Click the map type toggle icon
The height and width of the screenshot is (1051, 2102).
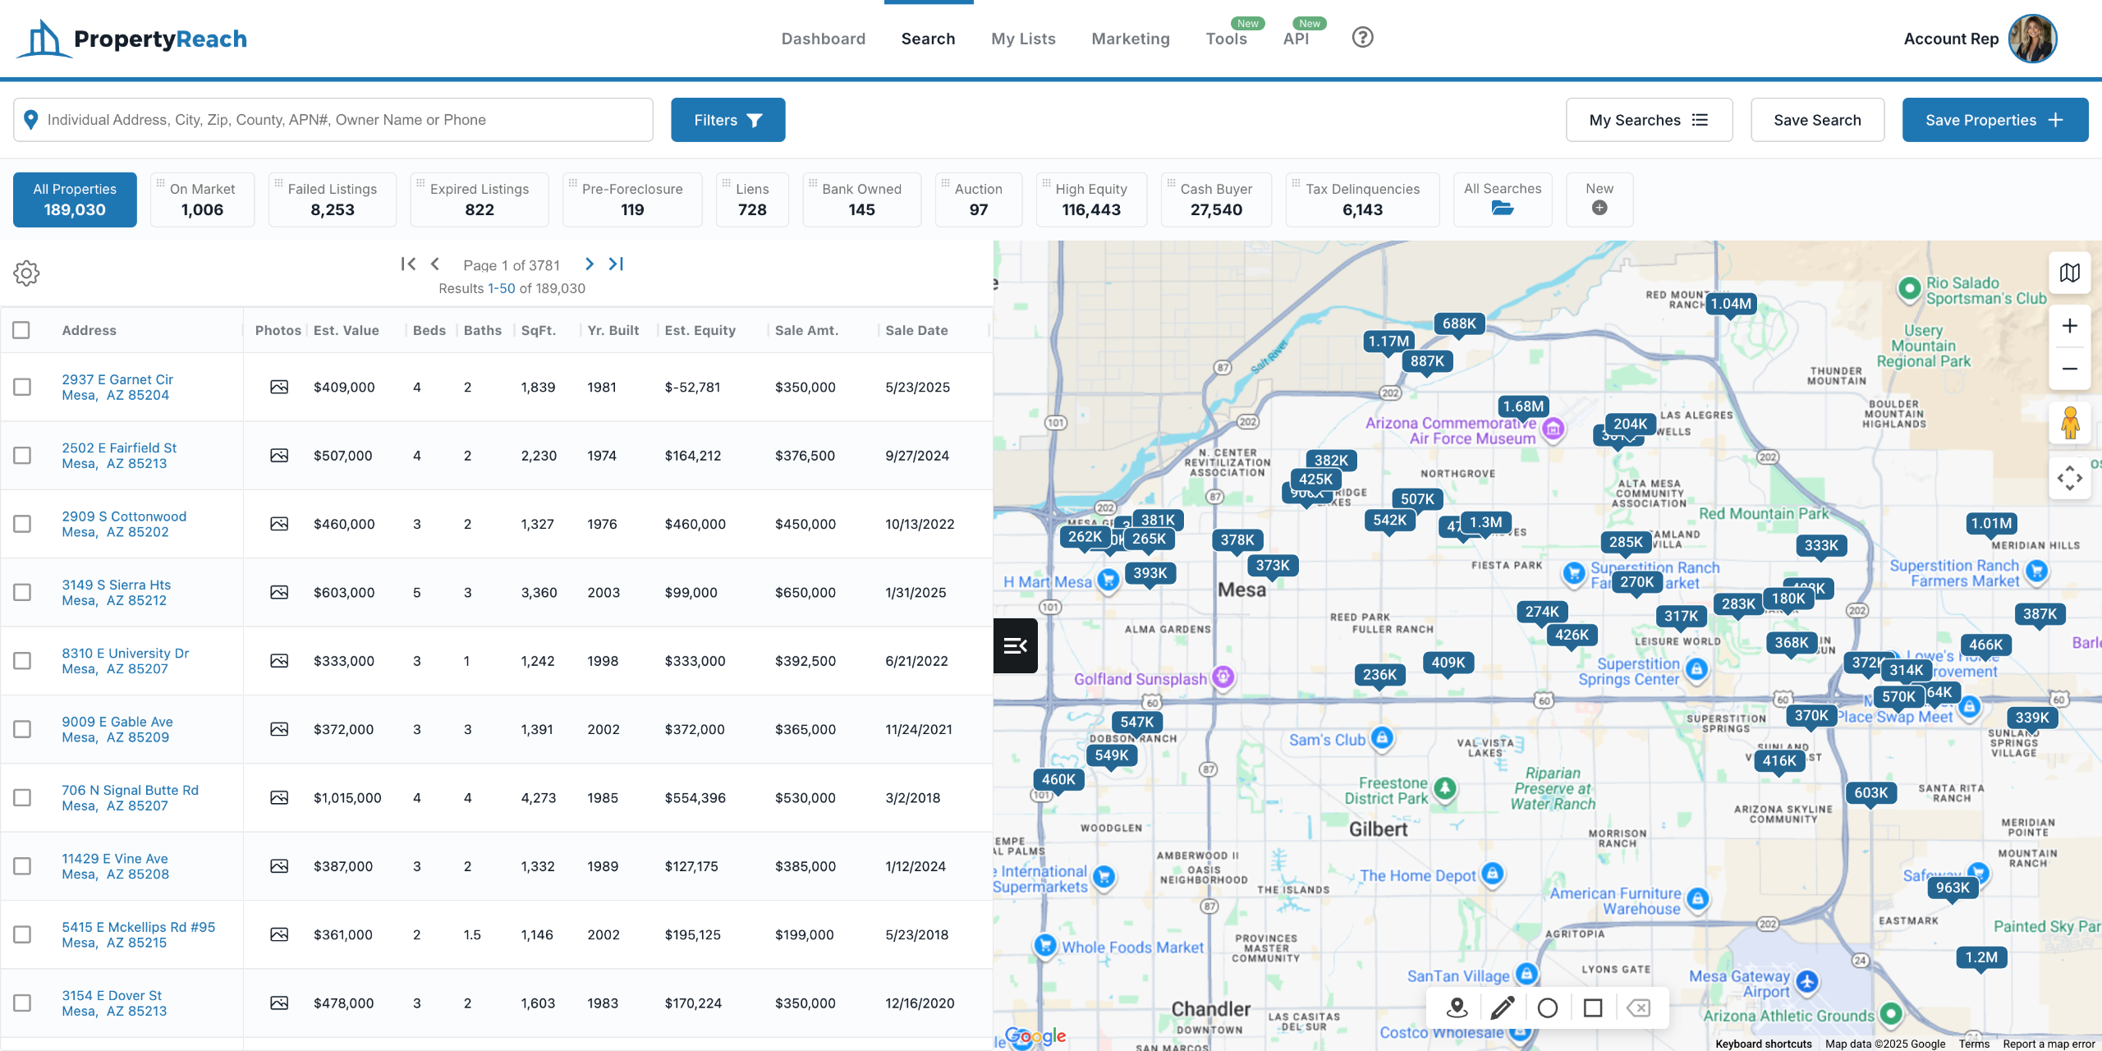(2069, 273)
